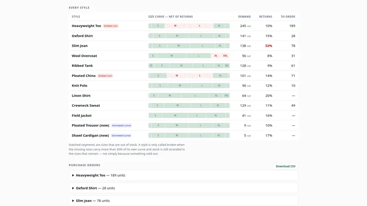The width and height of the screenshot is (367, 206).
Task: Click the 17% returns value for Shawl Cardigan
Action: point(269,136)
